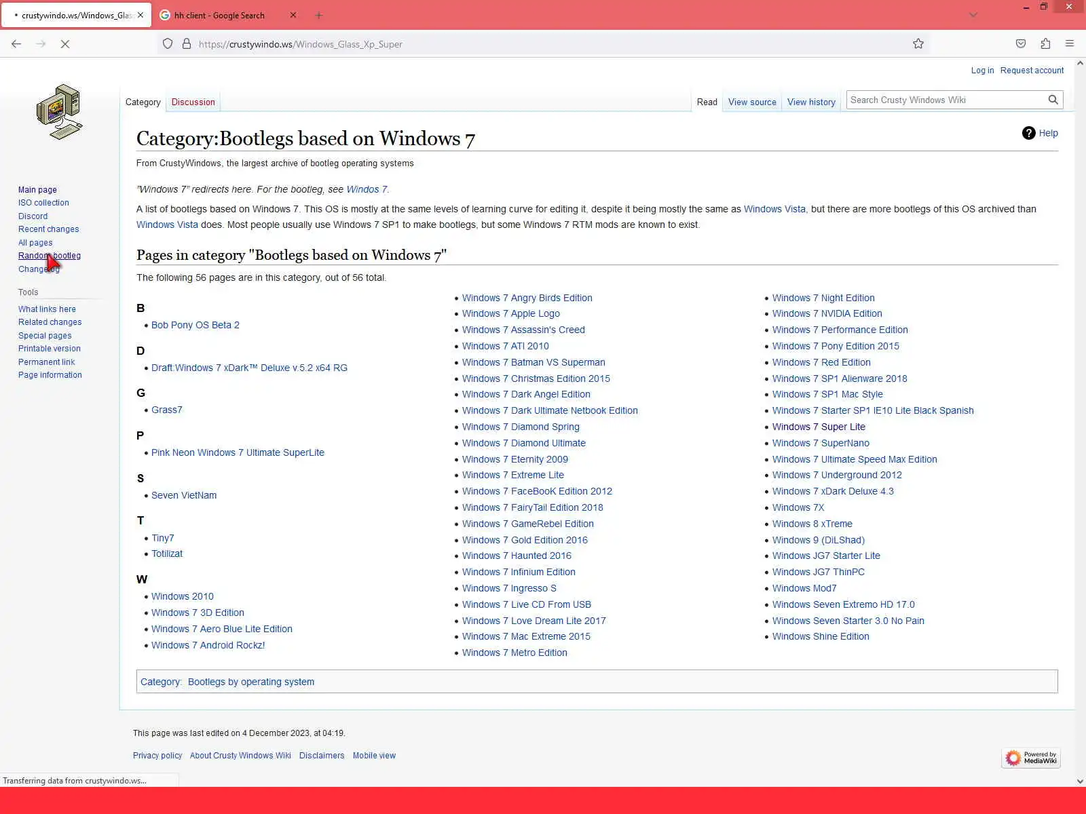Open Windows 7 Super Lite

(819, 427)
